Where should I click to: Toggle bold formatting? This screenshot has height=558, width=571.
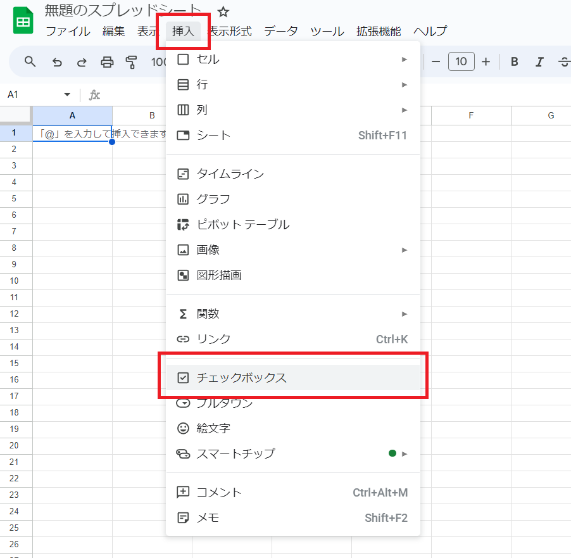(515, 61)
